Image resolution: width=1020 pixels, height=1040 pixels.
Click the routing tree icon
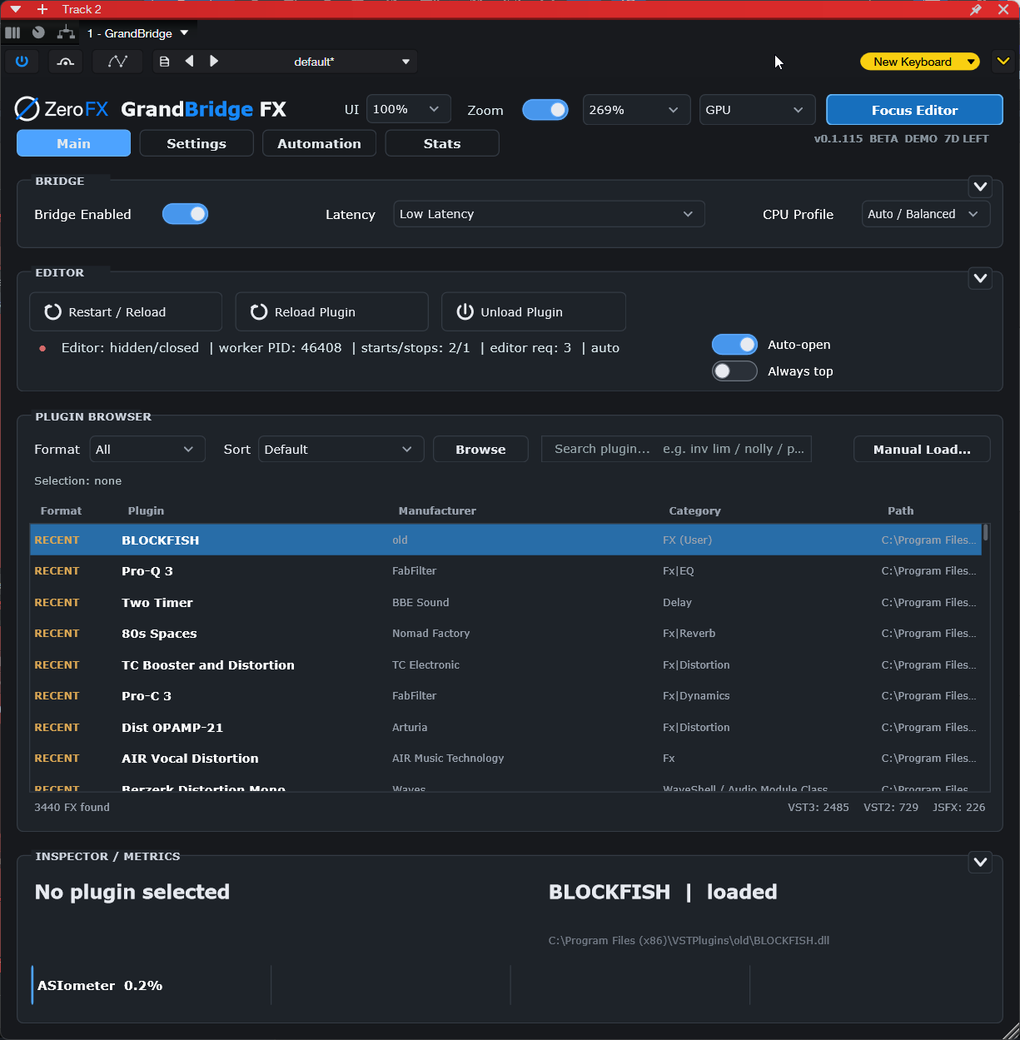click(66, 32)
